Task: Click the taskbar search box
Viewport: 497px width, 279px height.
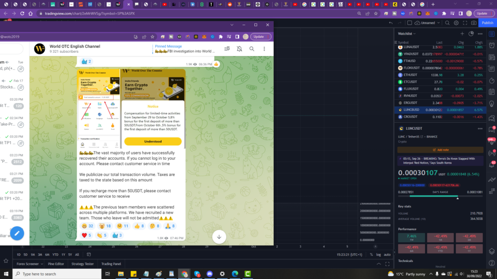Action: click(57, 274)
